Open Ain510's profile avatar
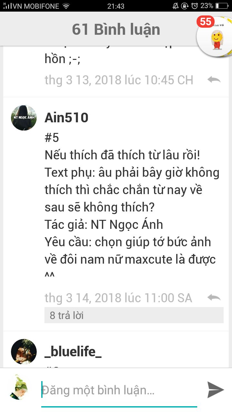Screen dimensions: 232x412 (x=24, y=118)
